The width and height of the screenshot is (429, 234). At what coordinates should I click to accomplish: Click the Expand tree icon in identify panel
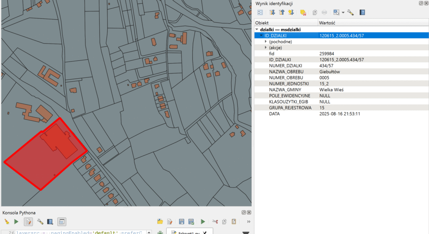(272, 13)
